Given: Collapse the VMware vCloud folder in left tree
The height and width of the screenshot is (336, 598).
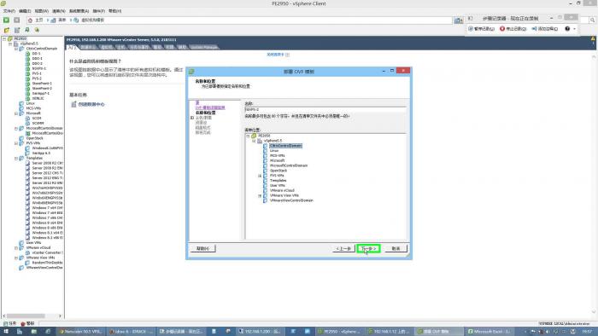Looking at the screenshot, I should (16, 247).
